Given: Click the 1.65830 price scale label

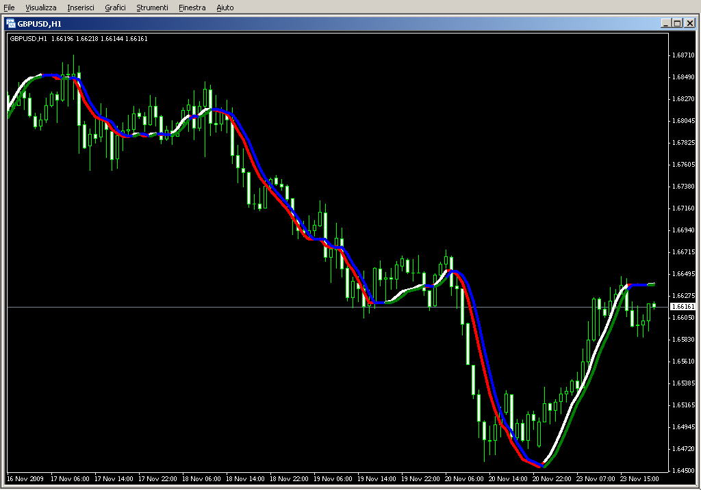Looking at the screenshot, I should 684,339.
